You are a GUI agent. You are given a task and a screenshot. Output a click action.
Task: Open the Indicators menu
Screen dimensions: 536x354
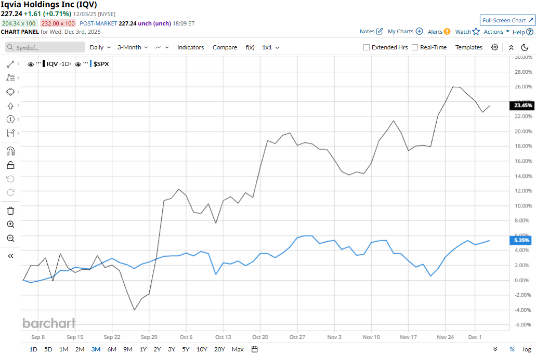tap(190, 47)
